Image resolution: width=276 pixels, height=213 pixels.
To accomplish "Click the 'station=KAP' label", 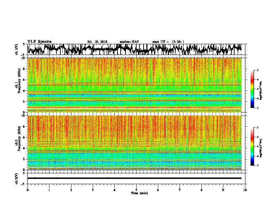I will (129, 42).
